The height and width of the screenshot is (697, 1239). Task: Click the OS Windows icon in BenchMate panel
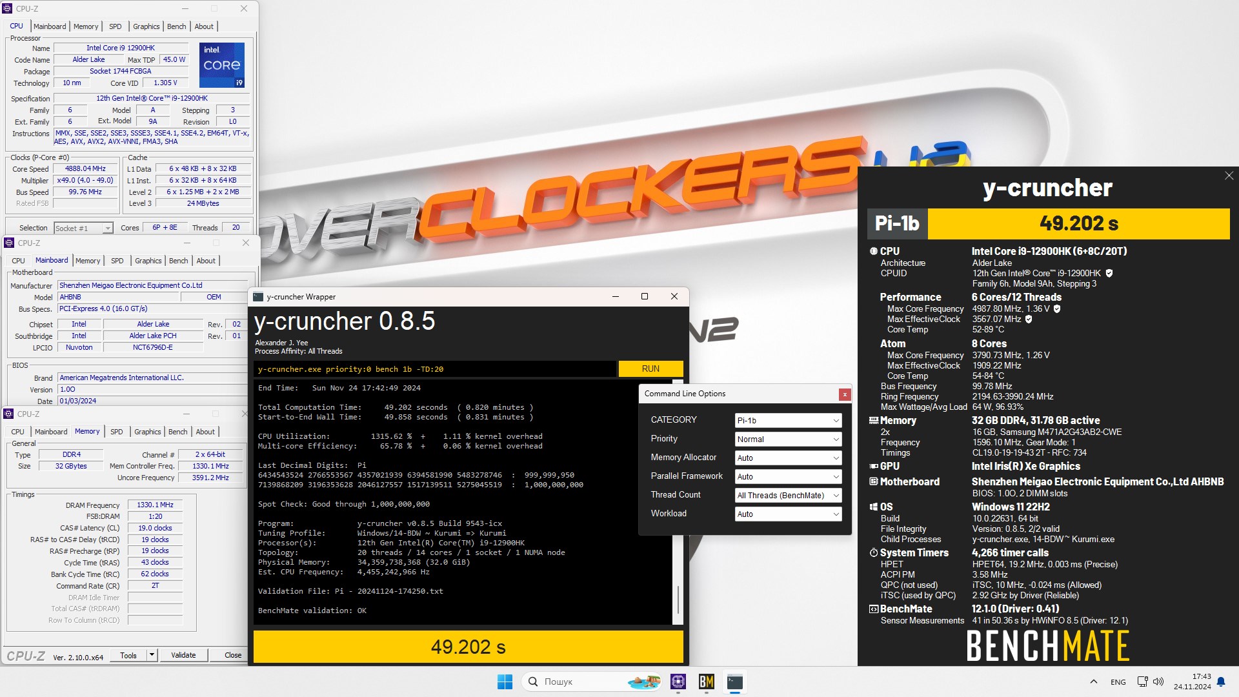[874, 507]
